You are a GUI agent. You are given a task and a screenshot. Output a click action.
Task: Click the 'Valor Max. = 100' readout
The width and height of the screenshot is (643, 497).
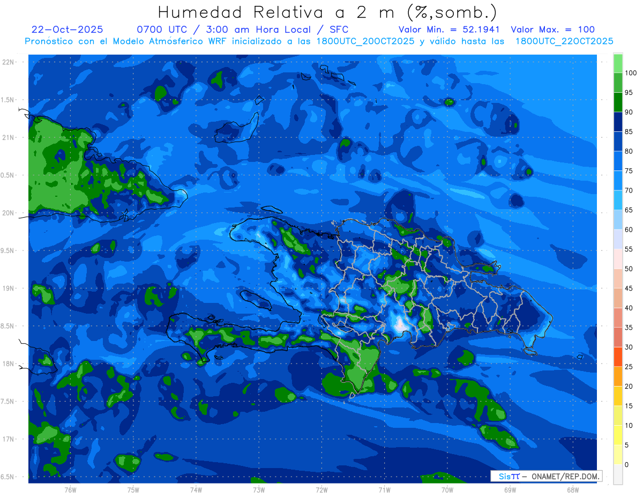(x=552, y=29)
